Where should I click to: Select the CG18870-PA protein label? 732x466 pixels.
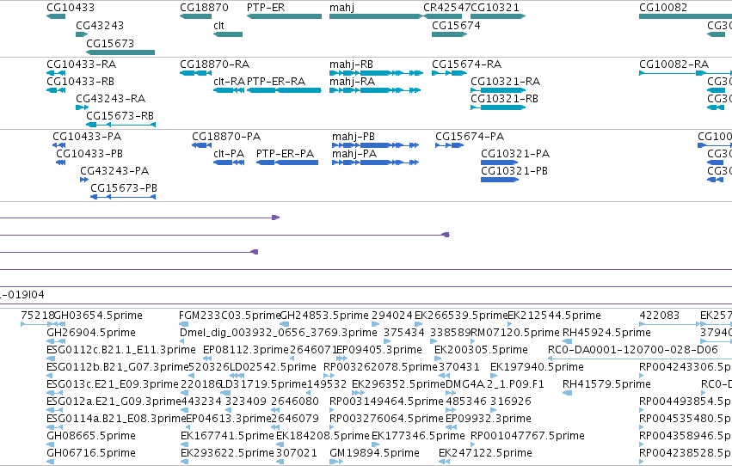click(x=226, y=136)
